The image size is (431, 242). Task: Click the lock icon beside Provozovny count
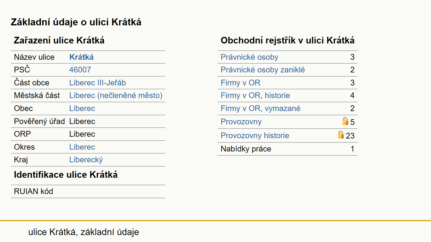(x=345, y=121)
